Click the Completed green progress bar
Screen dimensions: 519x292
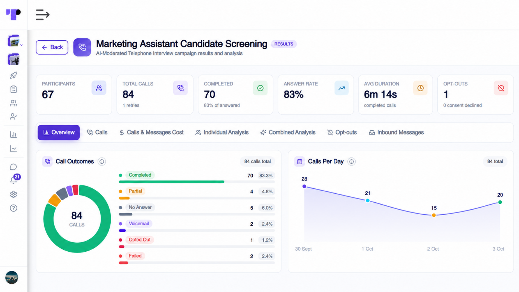(x=171, y=182)
